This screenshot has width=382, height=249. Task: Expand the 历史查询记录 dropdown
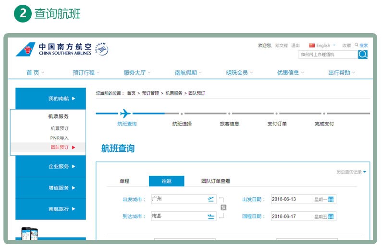coord(351,172)
